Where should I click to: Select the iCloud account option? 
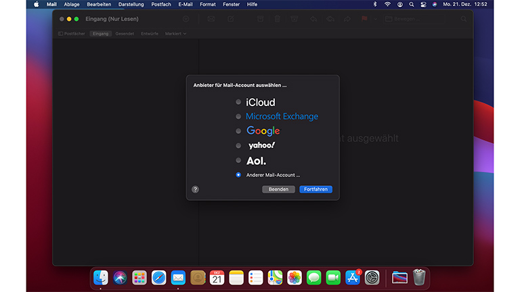point(238,102)
